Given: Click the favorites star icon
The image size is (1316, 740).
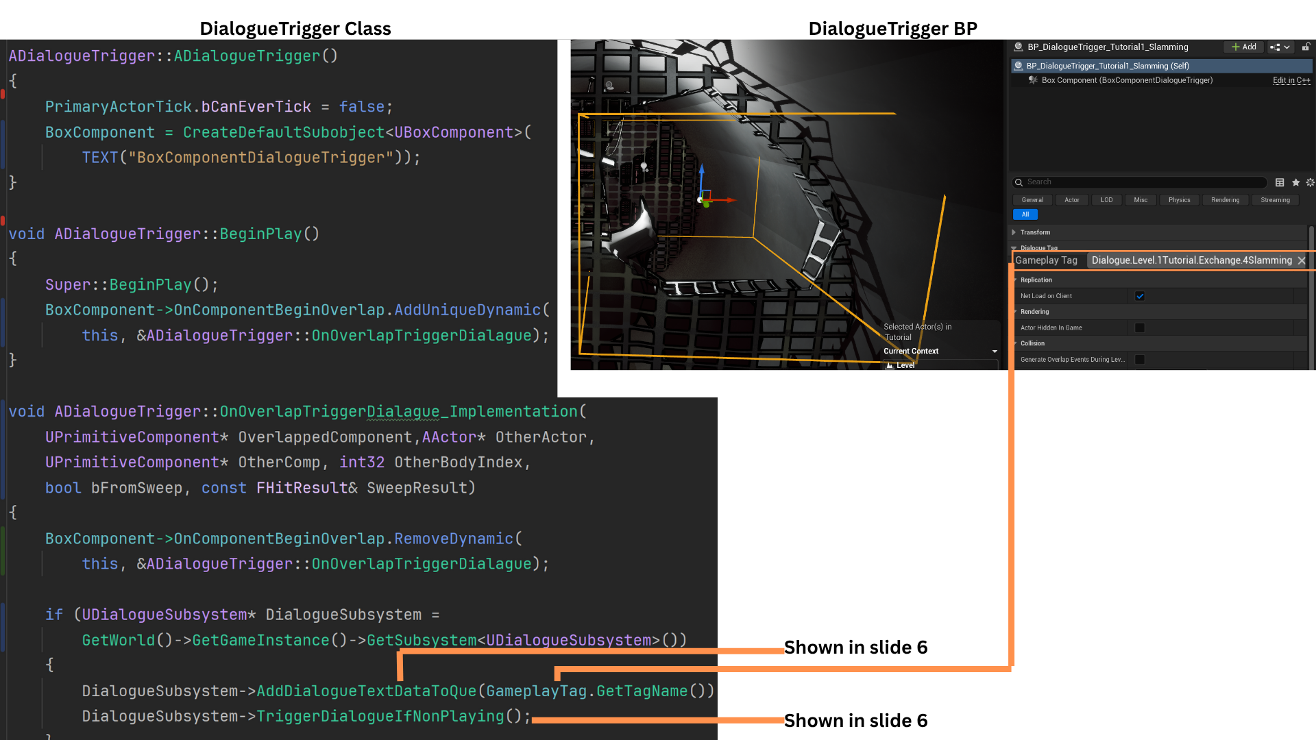Looking at the screenshot, I should (1295, 182).
